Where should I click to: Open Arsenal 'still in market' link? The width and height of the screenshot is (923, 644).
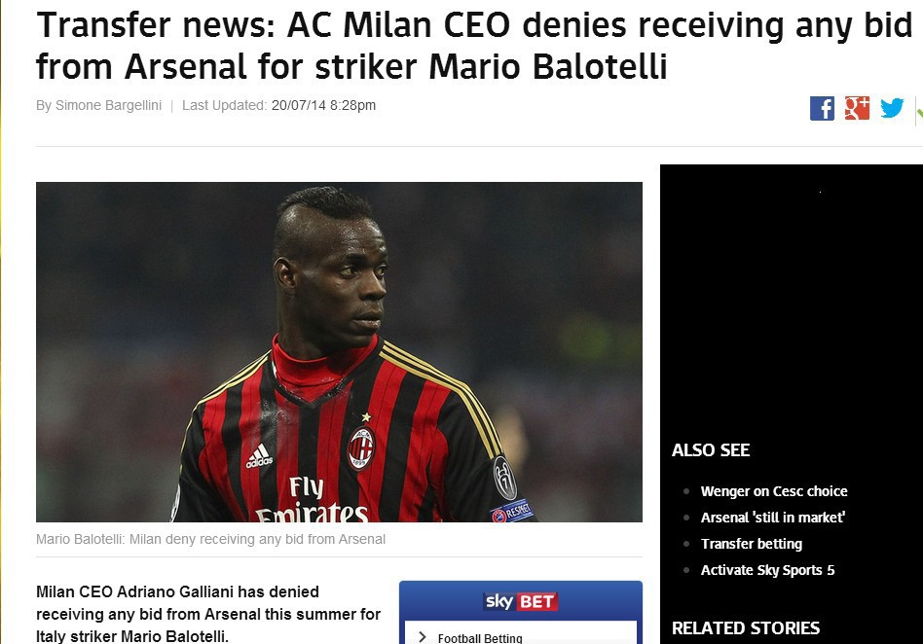(773, 518)
